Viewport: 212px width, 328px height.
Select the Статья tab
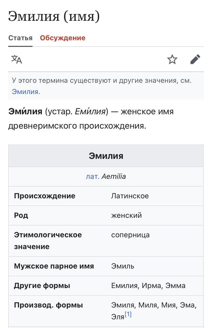click(x=20, y=38)
